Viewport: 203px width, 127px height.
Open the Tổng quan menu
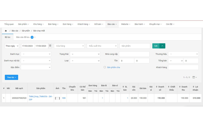(x=9, y=24)
